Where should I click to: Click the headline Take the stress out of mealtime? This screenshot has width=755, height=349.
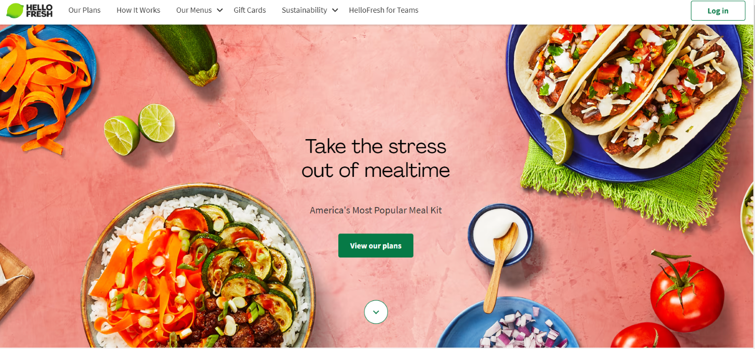(x=376, y=158)
